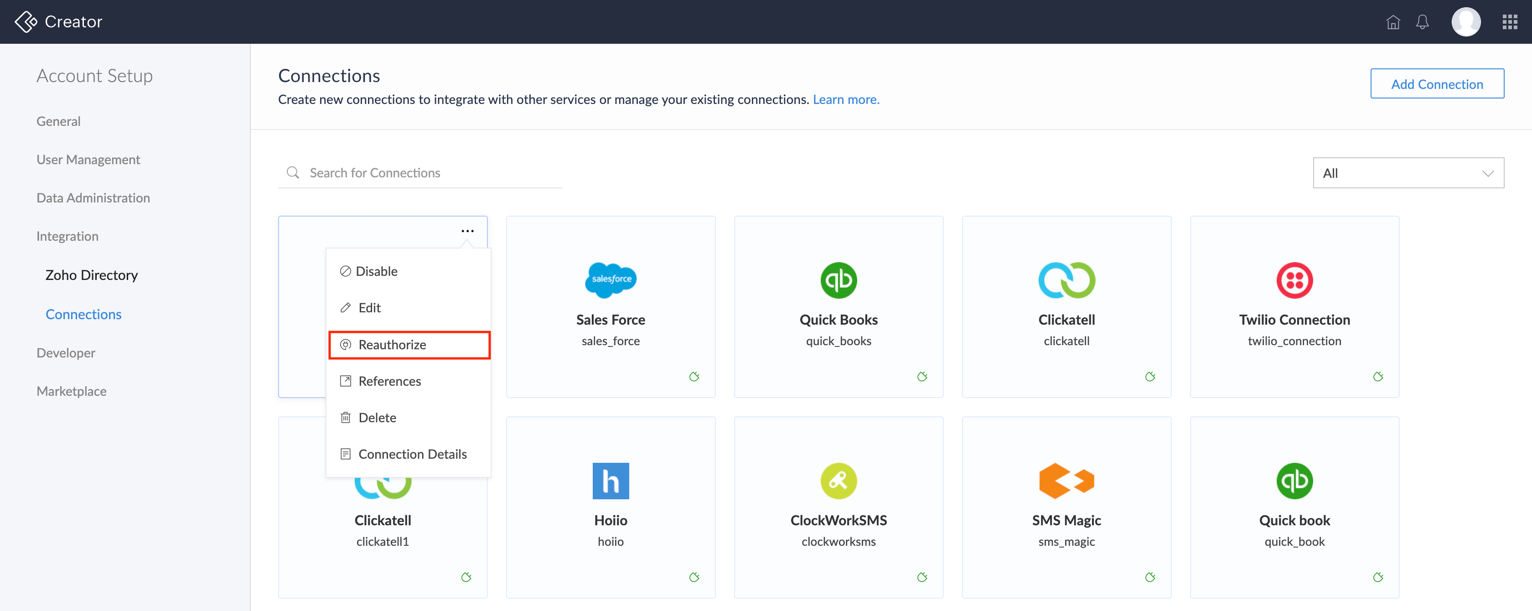Click the Quick book logo icon
This screenshot has height=611, width=1532.
pos(1294,481)
